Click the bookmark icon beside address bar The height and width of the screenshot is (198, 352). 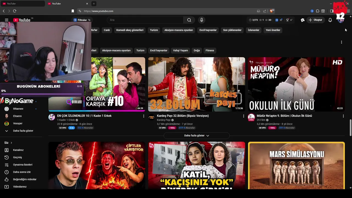point(73,11)
